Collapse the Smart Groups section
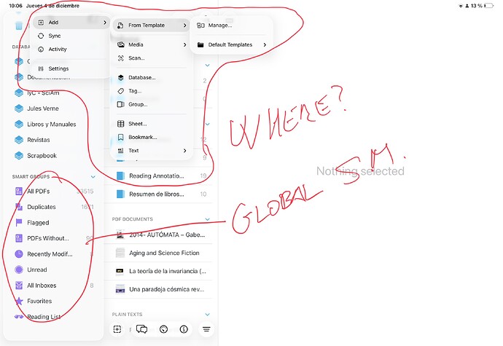The width and height of the screenshot is (503, 346). pos(93,177)
